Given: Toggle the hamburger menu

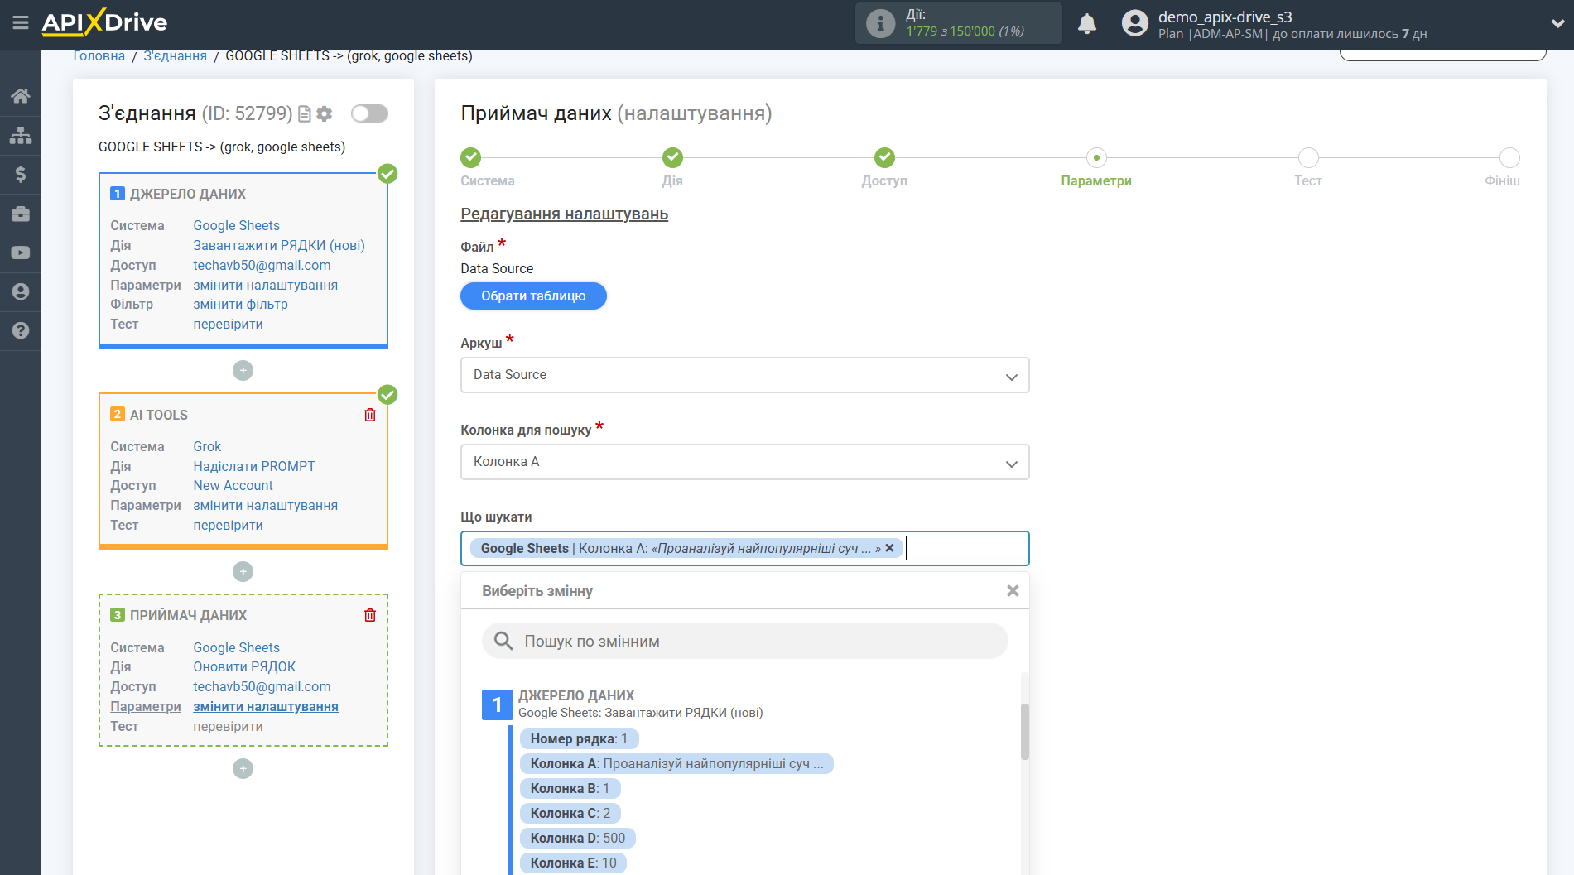Looking at the screenshot, I should [21, 24].
